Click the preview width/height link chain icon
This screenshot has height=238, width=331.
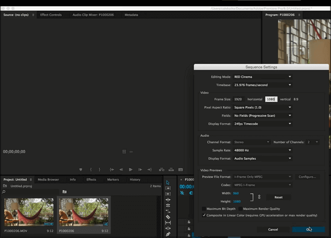[259, 196]
